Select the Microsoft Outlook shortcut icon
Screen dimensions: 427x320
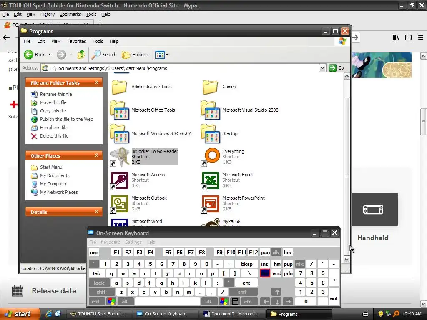[119, 204]
